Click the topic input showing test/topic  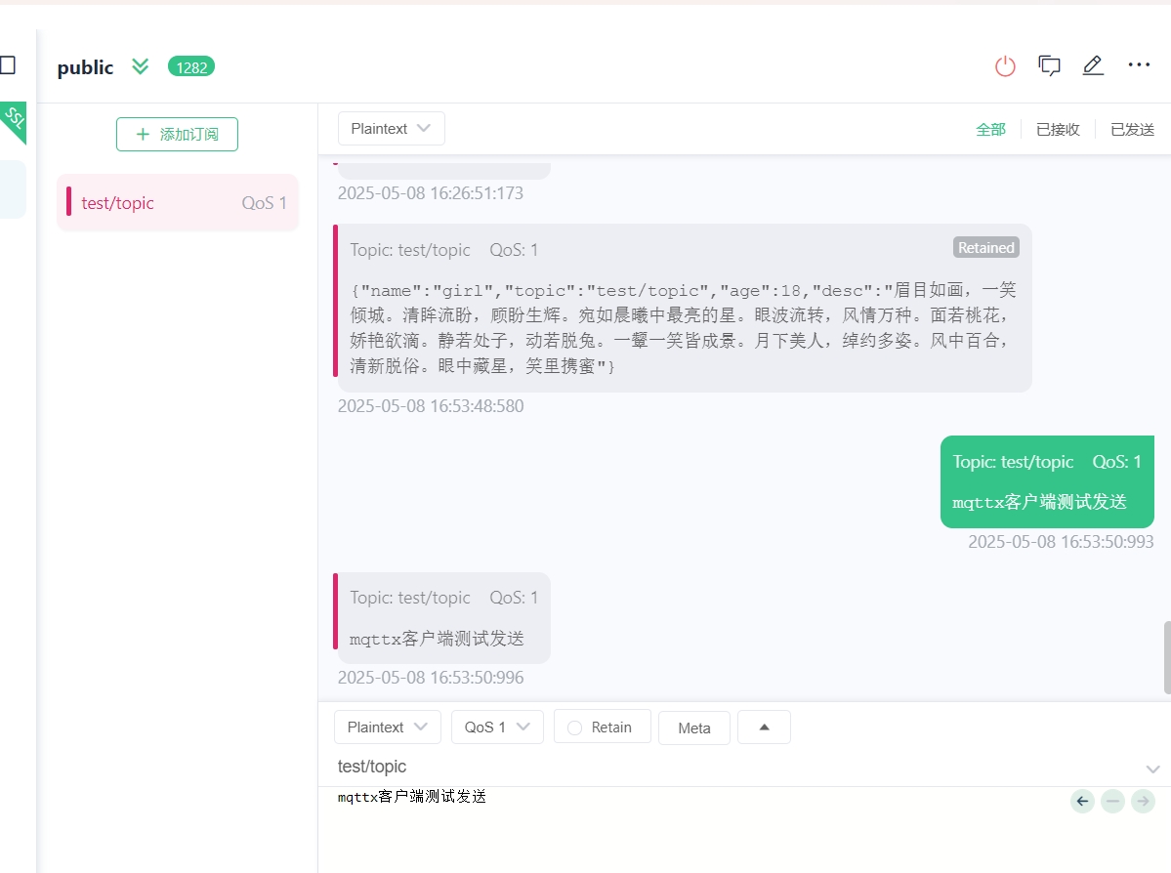pos(586,767)
